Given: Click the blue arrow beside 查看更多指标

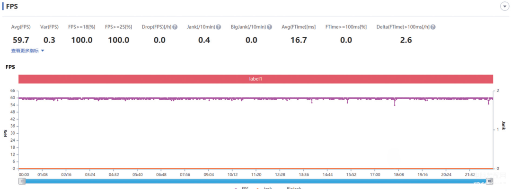Looking at the screenshot, I should [43, 51].
